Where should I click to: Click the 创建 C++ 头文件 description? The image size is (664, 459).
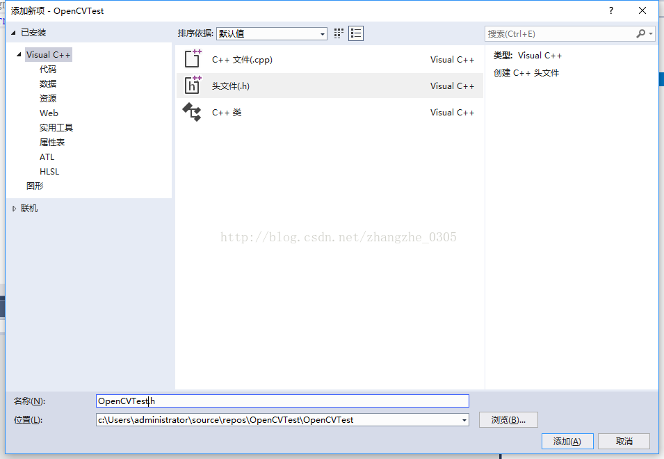point(526,73)
